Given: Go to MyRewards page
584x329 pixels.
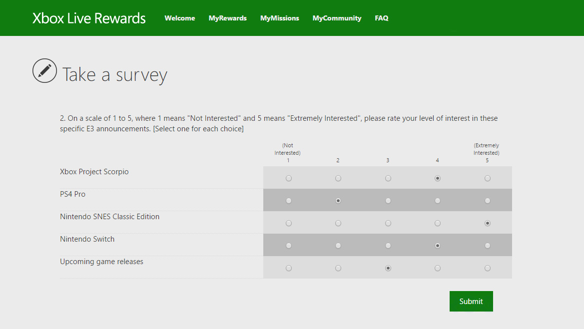Looking at the screenshot, I should tap(228, 18).
